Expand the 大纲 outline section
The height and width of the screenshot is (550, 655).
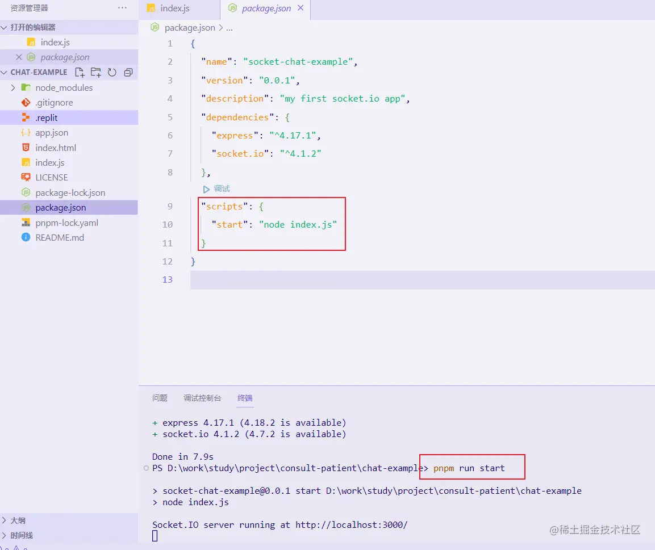[x=4, y=520]
